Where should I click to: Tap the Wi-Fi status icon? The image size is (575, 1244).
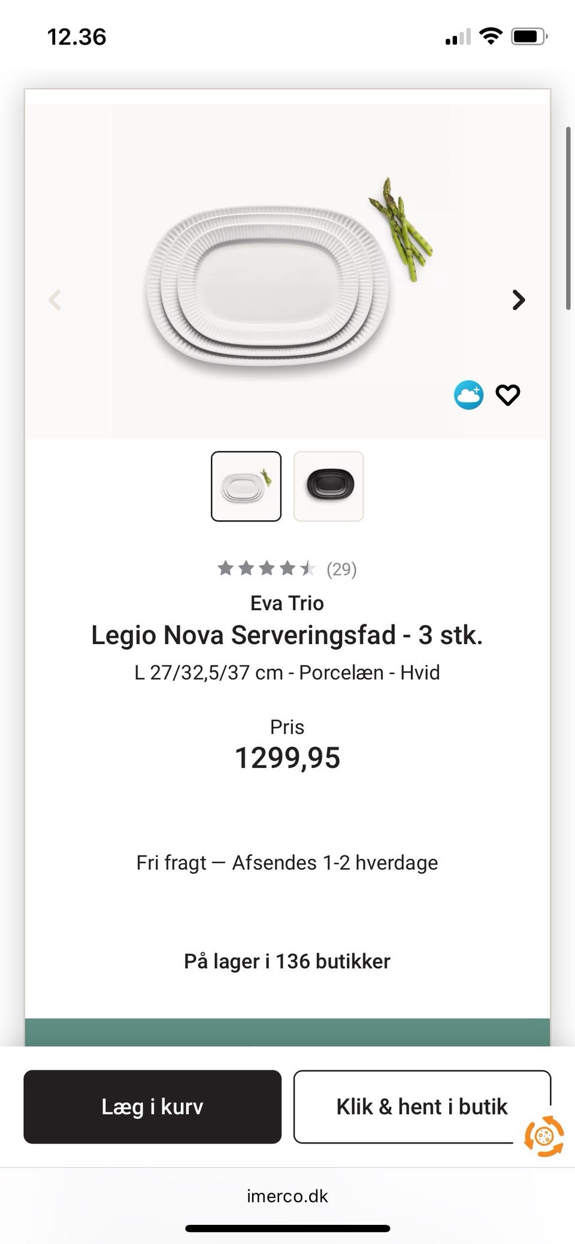(491, 37)
